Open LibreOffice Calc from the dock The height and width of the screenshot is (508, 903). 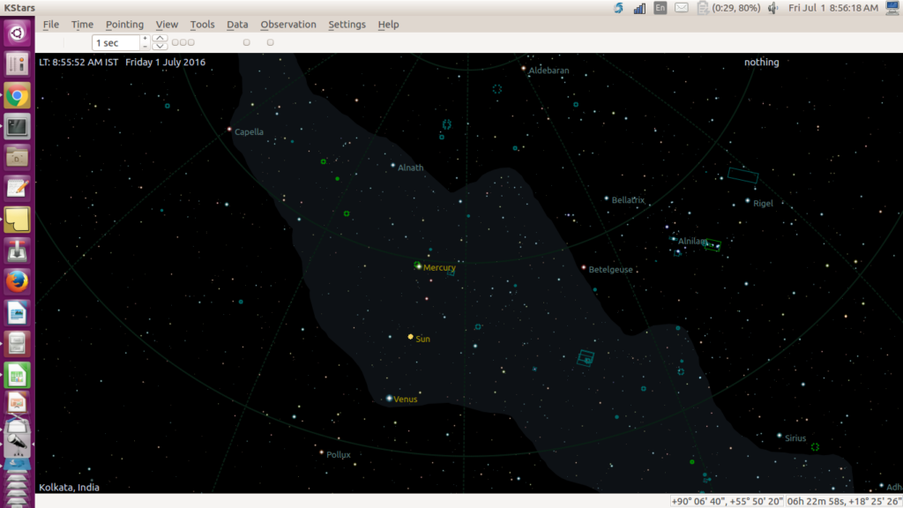point(17,376)
